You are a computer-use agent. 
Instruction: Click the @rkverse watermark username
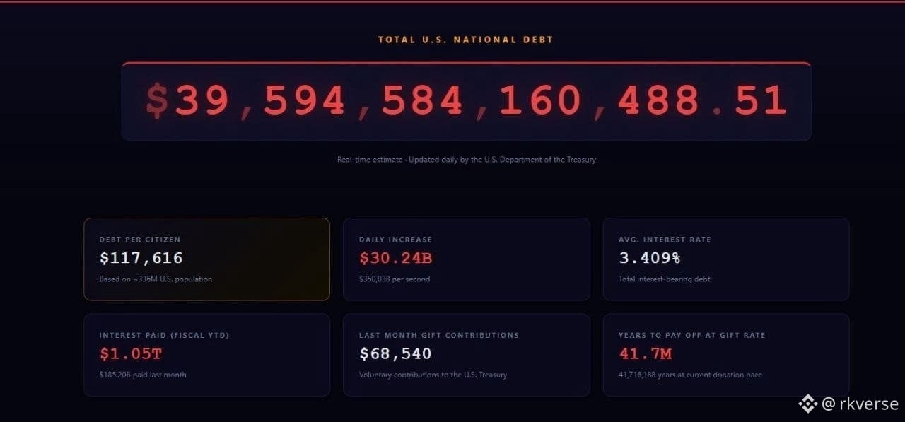click(x=860, y=404)
